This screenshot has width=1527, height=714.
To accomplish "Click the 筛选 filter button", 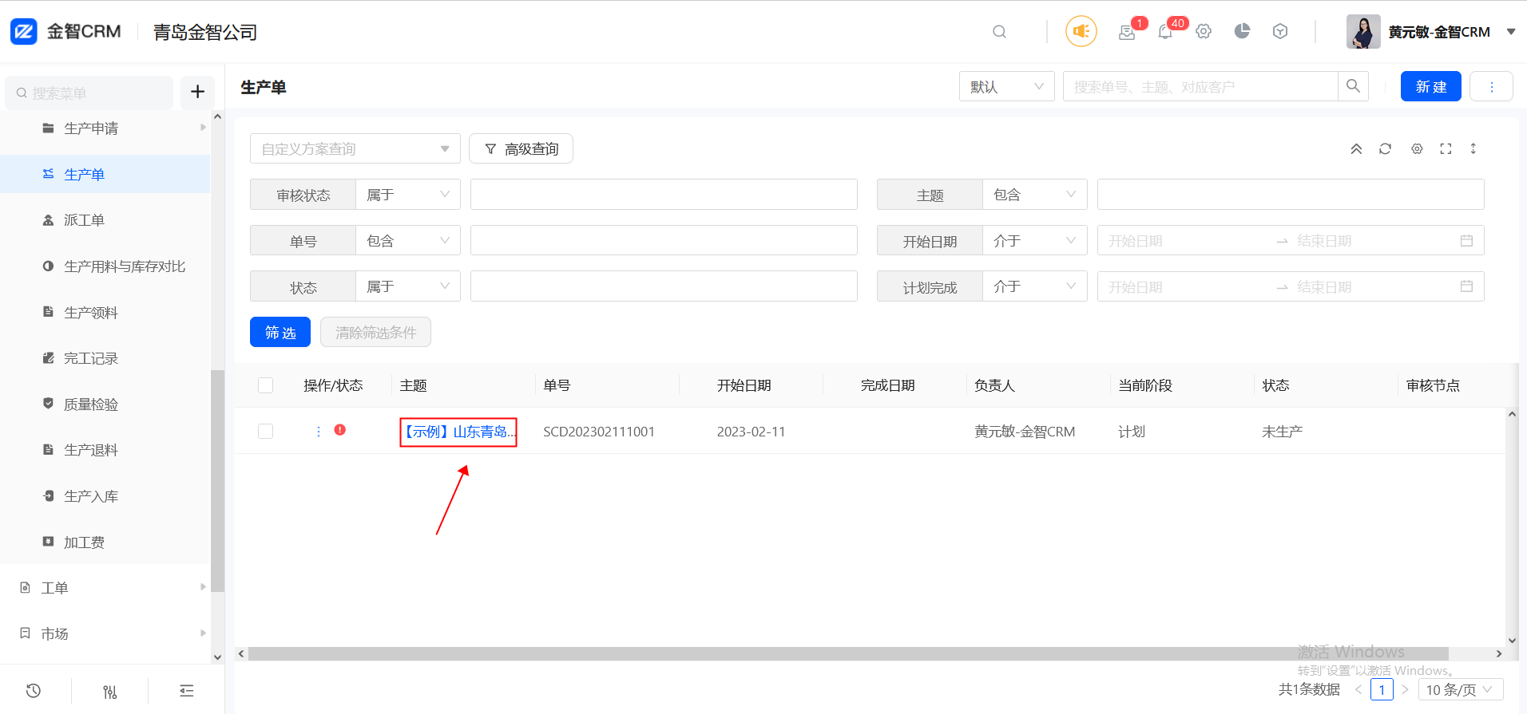I will 280,332.
